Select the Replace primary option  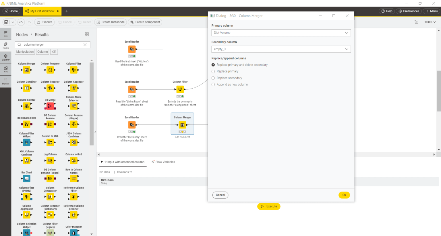point(213,71)
